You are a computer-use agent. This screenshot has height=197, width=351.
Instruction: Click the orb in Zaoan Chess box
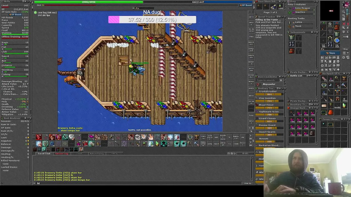pos(324,124)
